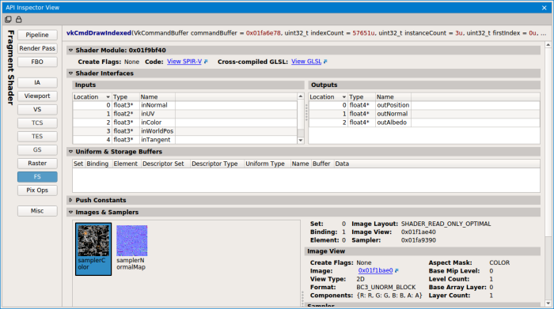This screenshot has height=309, width=554.
Task: Select outPosition output row
Action: [424, 105]
